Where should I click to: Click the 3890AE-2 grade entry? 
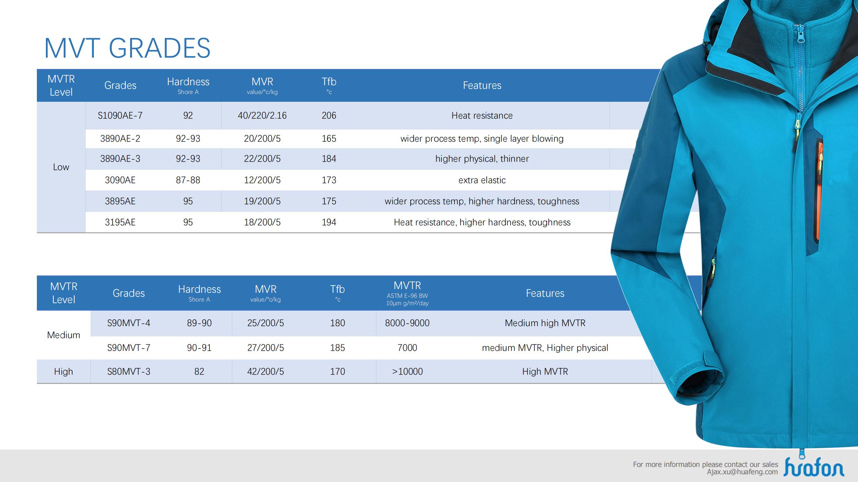tap(120, 139)
